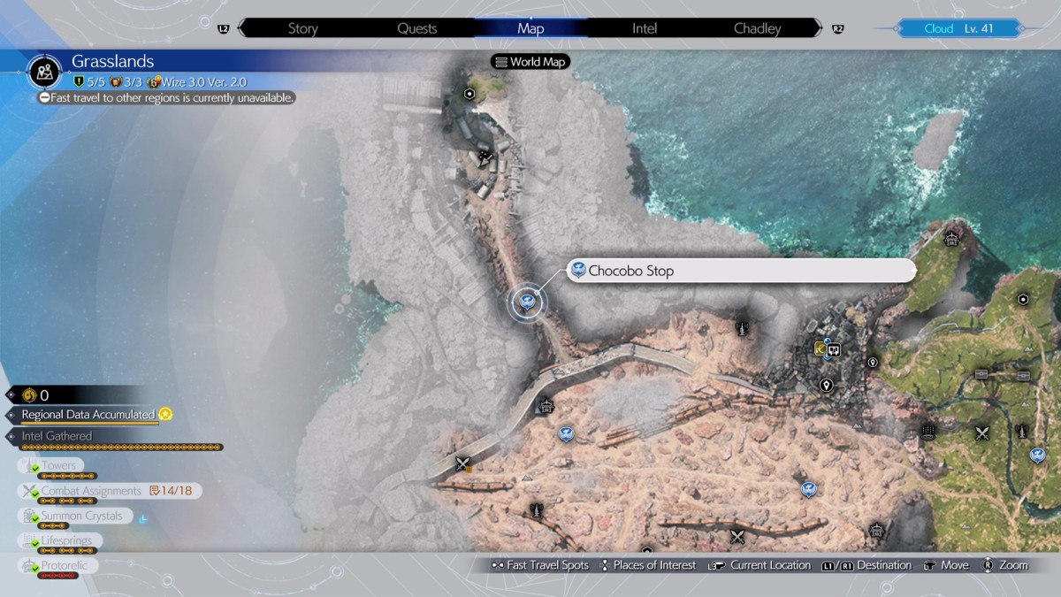Toggle the Protorelic intel filter
Screen dimensions: 1061x597
[57, 565]
